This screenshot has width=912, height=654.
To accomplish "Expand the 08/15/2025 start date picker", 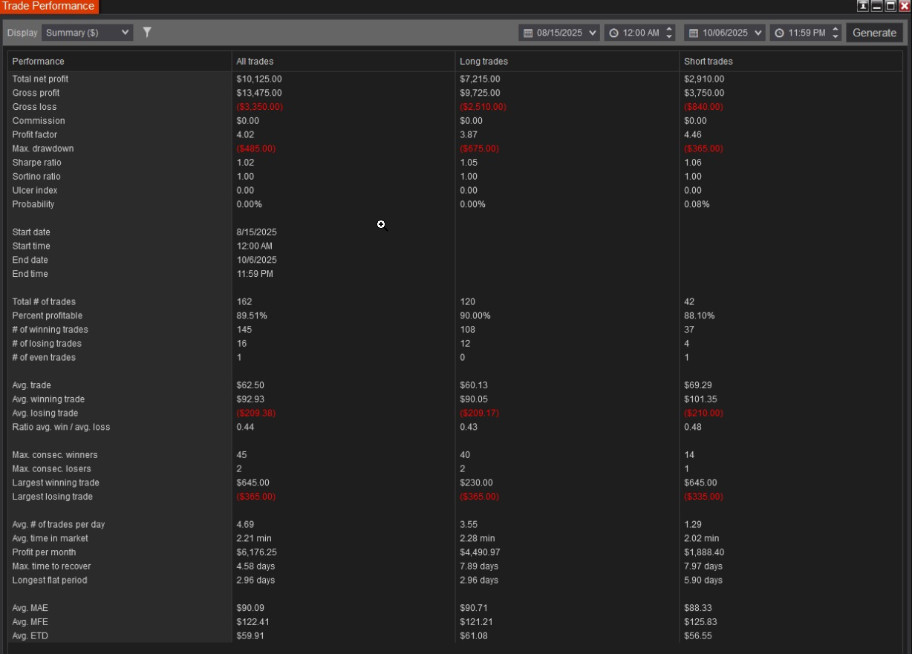I will 592,33.
